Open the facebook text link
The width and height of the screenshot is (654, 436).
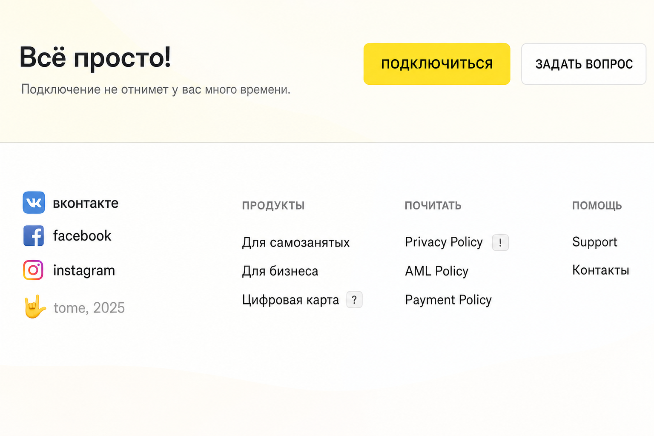point(82,235)
